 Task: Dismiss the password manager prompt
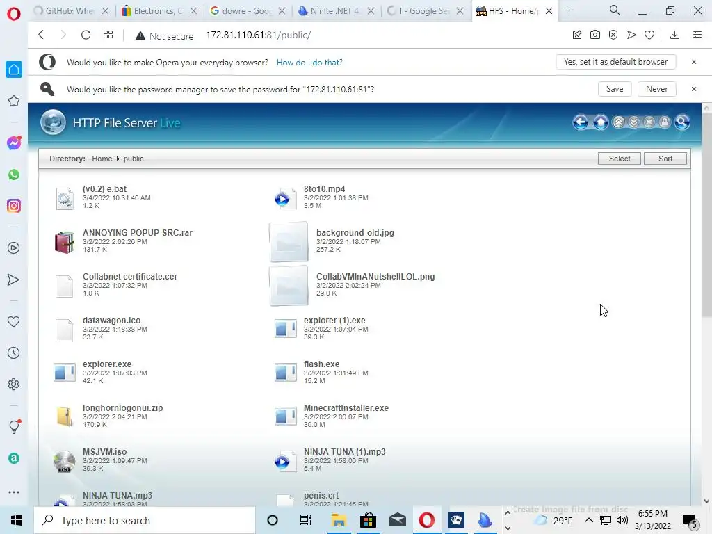tap(694, 89)
